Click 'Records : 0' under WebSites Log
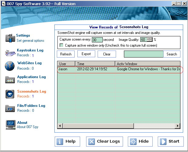 25,68
